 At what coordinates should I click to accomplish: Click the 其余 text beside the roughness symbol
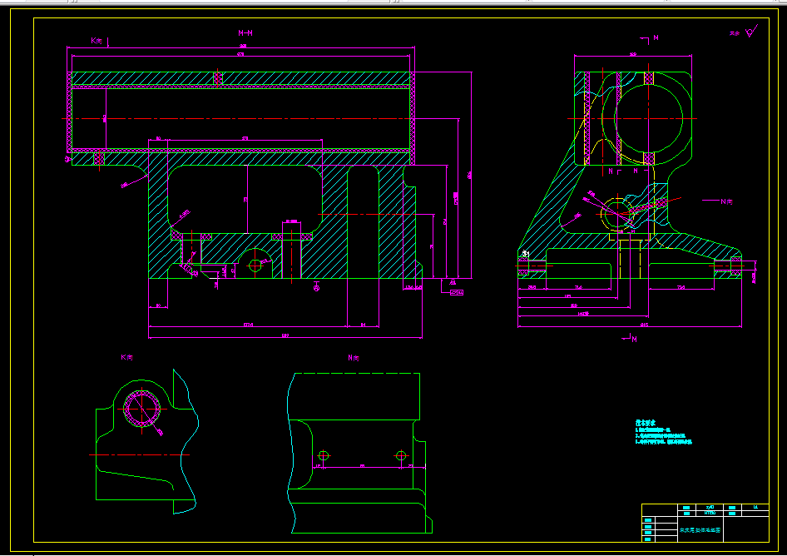point(735,33)
